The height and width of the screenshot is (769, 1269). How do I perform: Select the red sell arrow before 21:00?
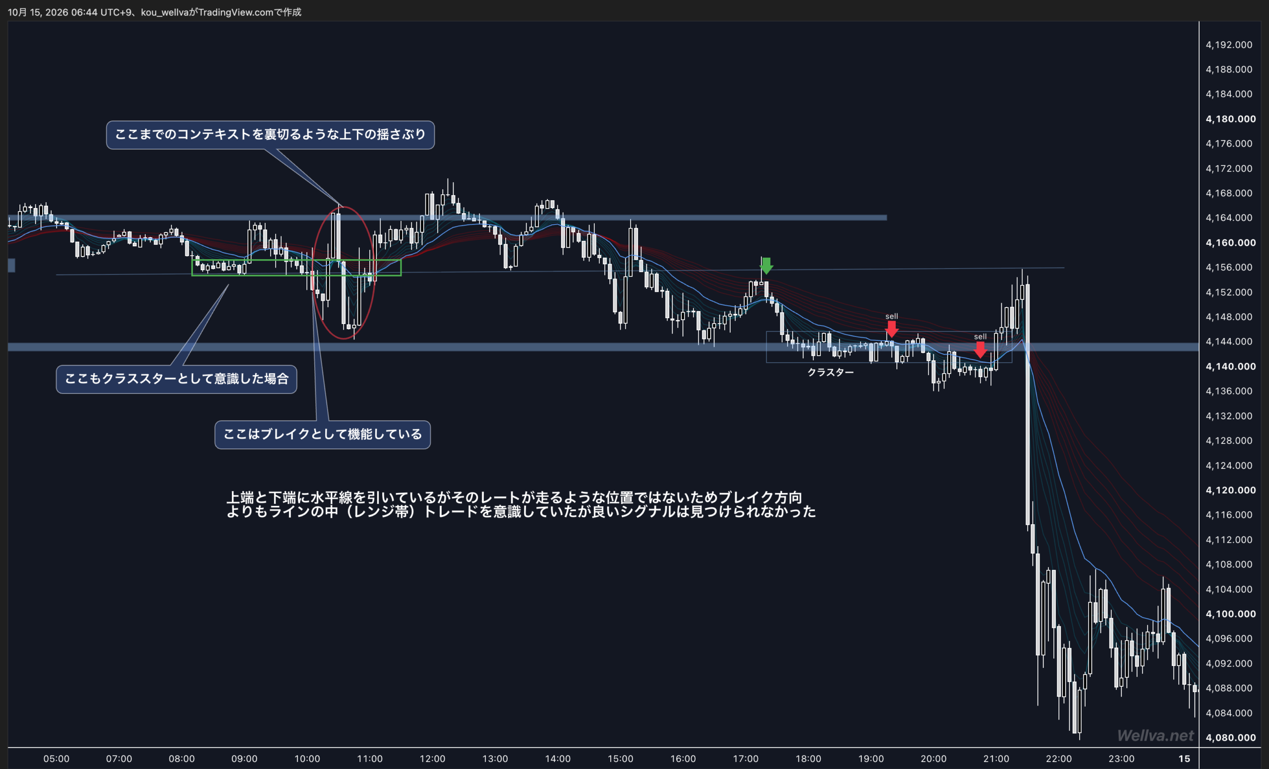980,350
